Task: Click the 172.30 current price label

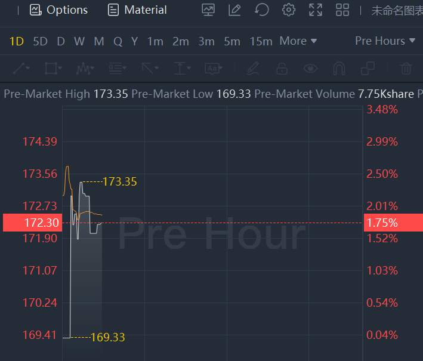Action: (32, 223)
